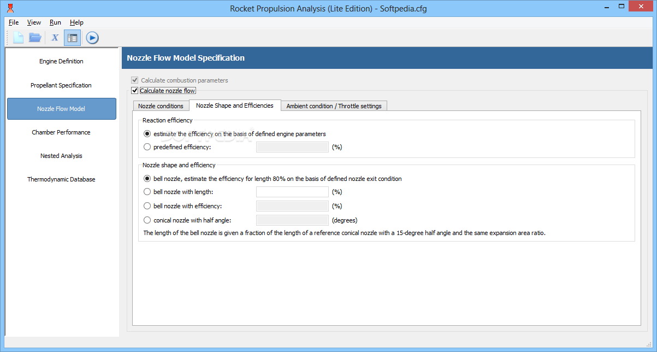Viewport: 657px width, 352px height.
Task: Click the Nozzle Flow Model Specification header
Action: coord(186,58)
